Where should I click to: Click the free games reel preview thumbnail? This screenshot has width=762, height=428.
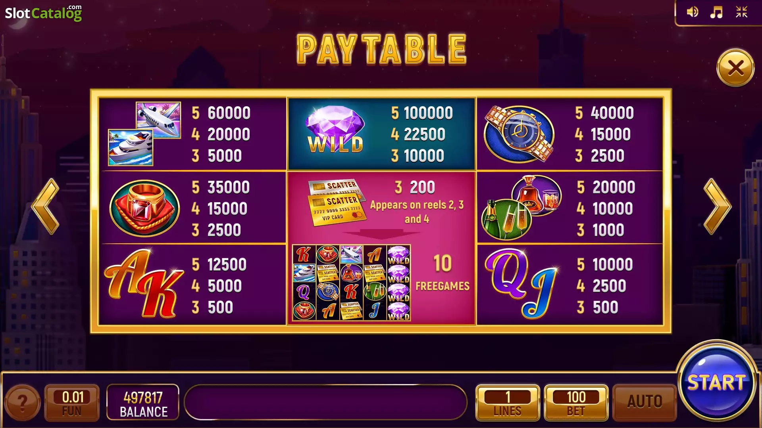pyautogui.click(x=352, y=283)
